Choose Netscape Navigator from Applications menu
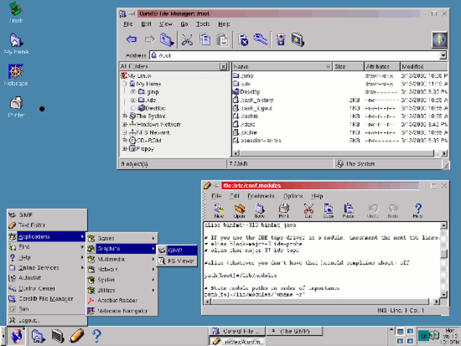The width and height of the screenshot is (461, 346). click(122, 311)
